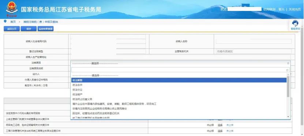304x136 pixels.
Task: Choose the 依法分立 option
Action: pos(179,90)
